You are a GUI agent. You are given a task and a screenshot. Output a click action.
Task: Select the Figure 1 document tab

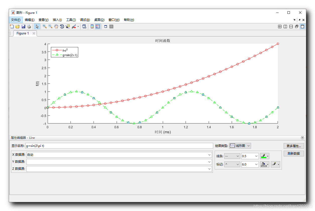pos(23,33)
